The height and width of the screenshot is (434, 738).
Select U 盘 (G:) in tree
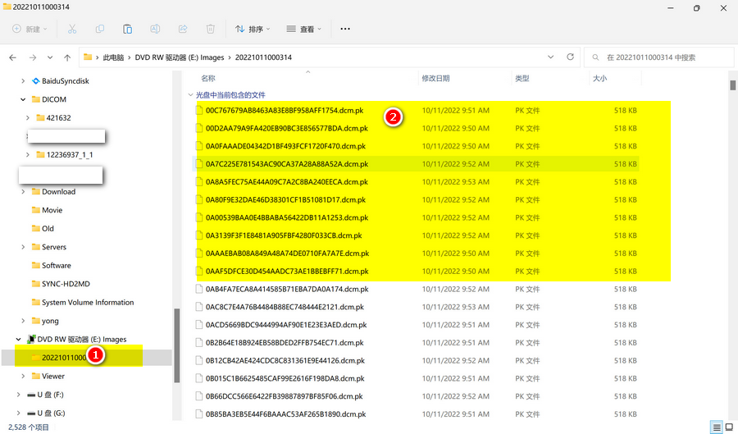pos(52,413)
